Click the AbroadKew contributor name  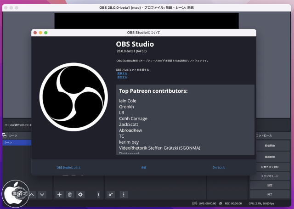[x=130, y=130]
